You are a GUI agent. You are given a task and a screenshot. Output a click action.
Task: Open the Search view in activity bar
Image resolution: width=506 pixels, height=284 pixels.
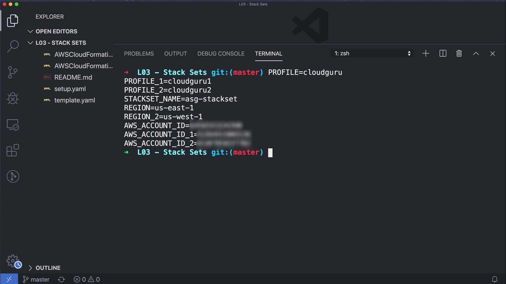point(13,46)
